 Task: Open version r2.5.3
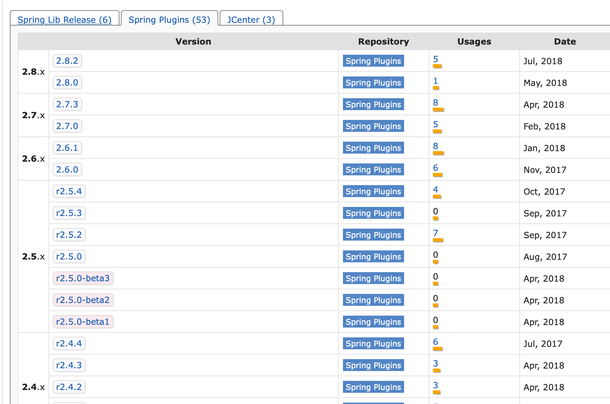point(69,213)
